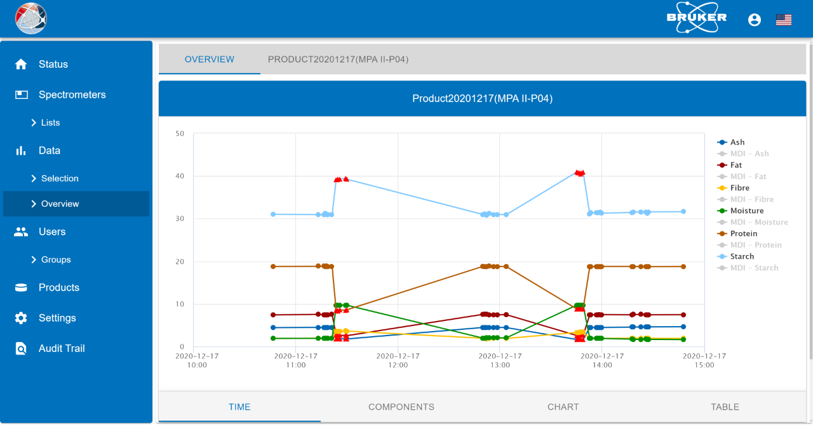
Task: Switch to the TABLE view tab
Action: [x=725, y=407]
